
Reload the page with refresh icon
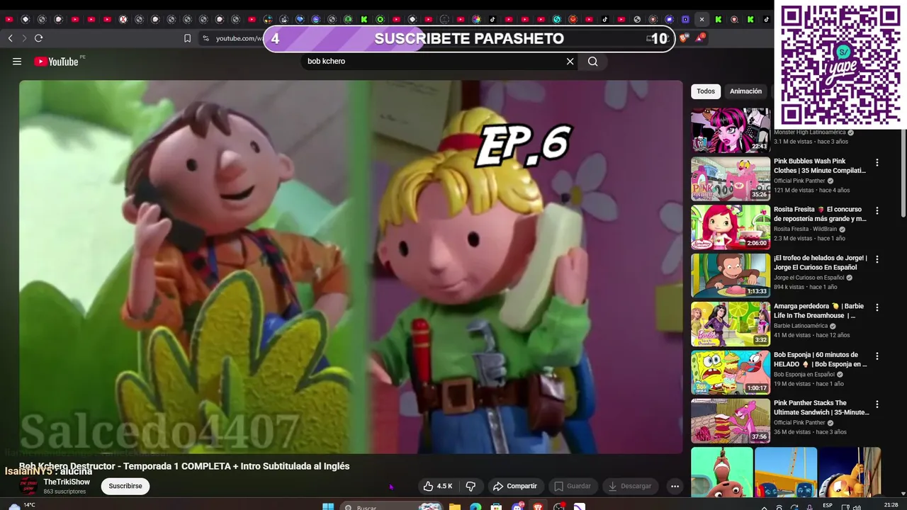pyautogui.click(x=38, y=38)
